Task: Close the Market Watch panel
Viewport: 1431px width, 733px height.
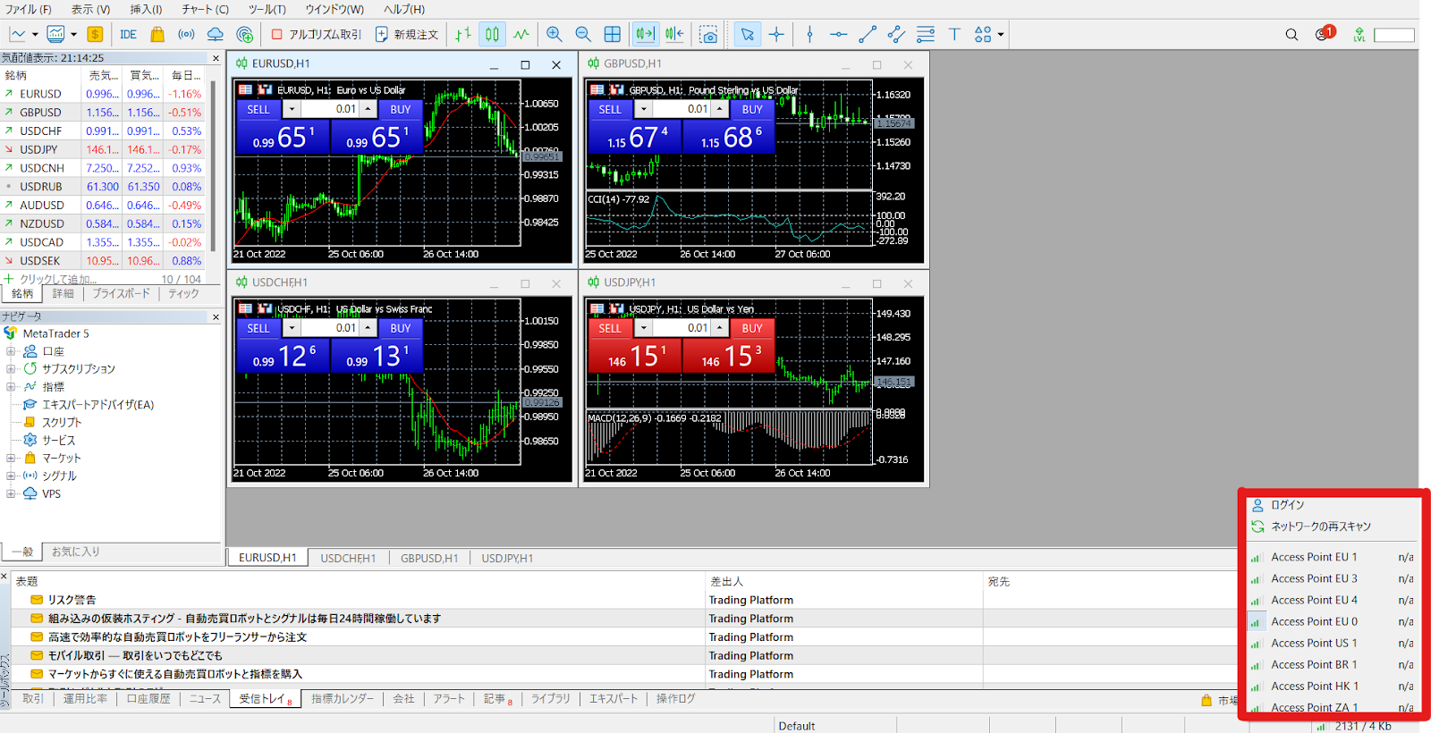Action: (216, 58)
